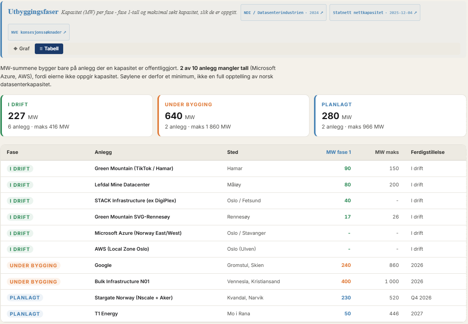Sort by the Anlegg column header

coord(103,152)
